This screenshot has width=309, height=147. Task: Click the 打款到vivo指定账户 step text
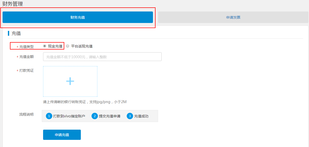(69, 116)
